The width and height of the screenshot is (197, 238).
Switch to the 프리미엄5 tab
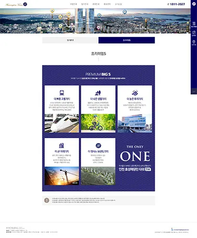point(126,40)
